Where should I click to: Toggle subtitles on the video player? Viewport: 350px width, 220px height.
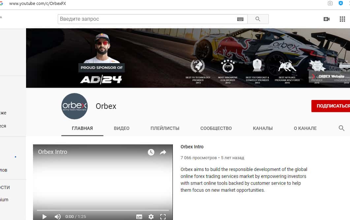click(x=139, y=217)
